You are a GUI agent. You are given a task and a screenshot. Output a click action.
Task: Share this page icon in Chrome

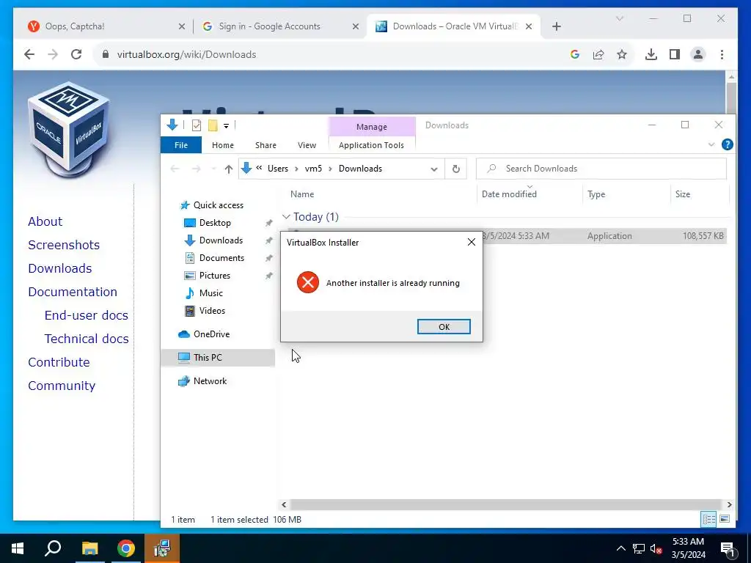click(598, 54)
